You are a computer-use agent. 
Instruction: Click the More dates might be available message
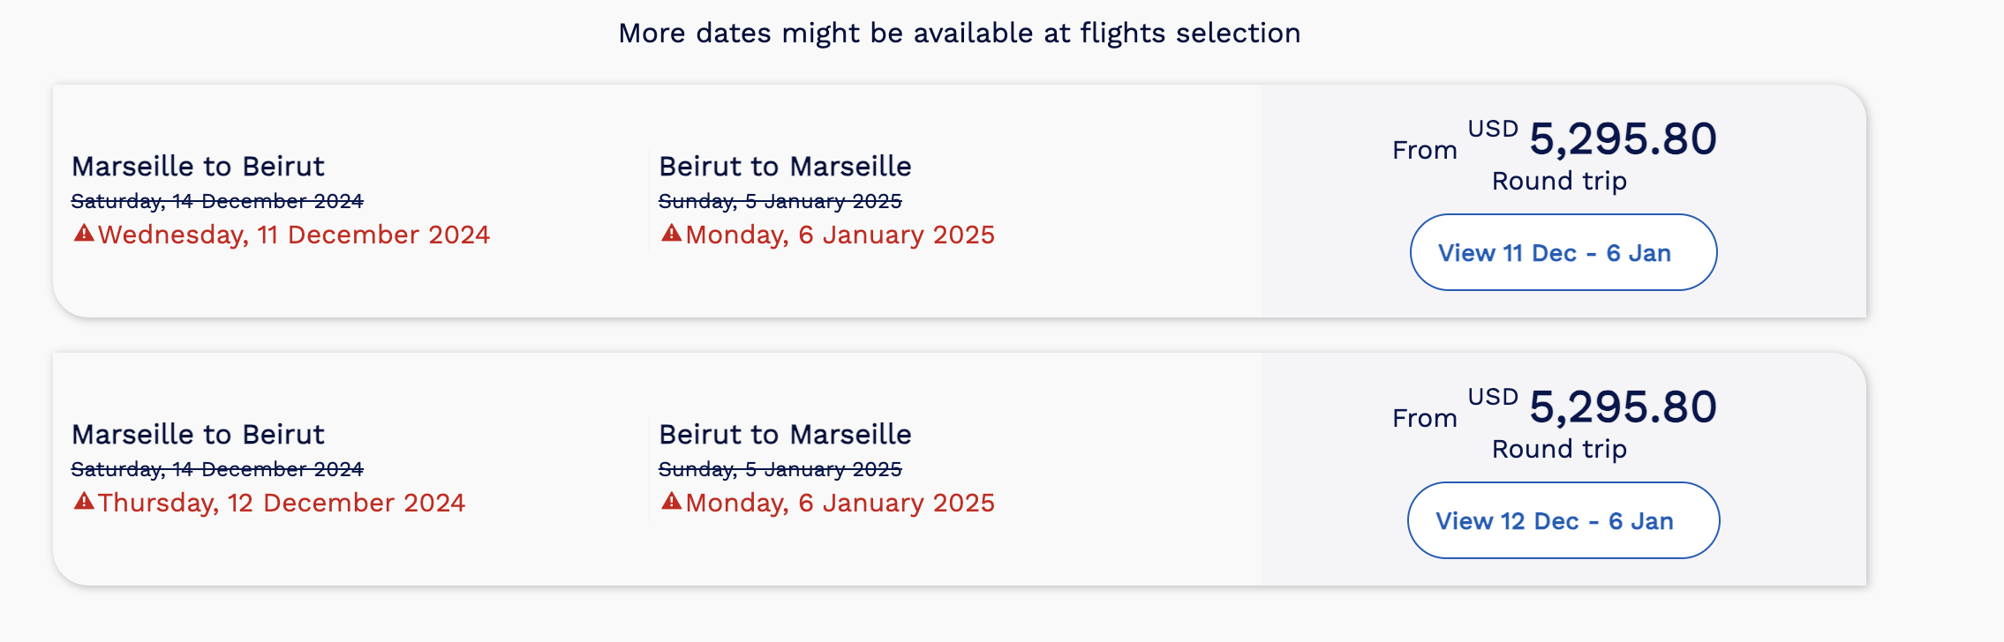[958, 33]
